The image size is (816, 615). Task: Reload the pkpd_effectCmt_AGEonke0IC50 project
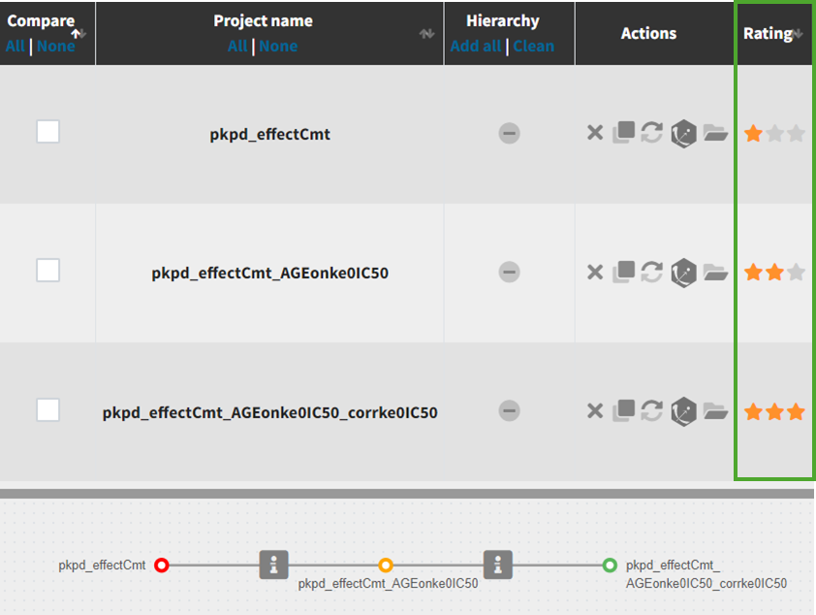pyautogui.click(x=652, y=273)
